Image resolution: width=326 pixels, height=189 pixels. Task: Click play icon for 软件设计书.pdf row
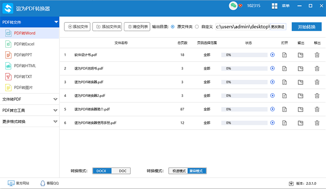pos(273,55)
